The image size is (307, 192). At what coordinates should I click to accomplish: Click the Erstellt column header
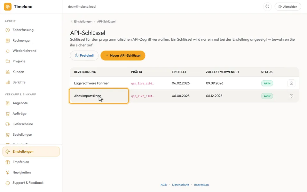click(179, 72)
